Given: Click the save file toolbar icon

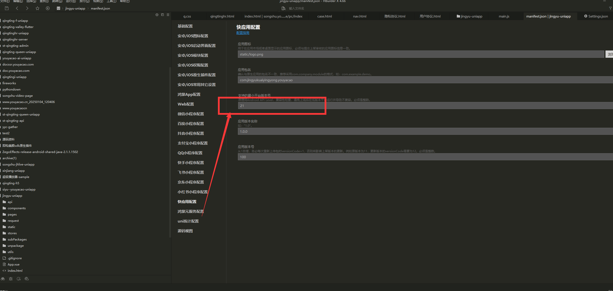Looking at the screenshot, I should click(x=7, y=8).
